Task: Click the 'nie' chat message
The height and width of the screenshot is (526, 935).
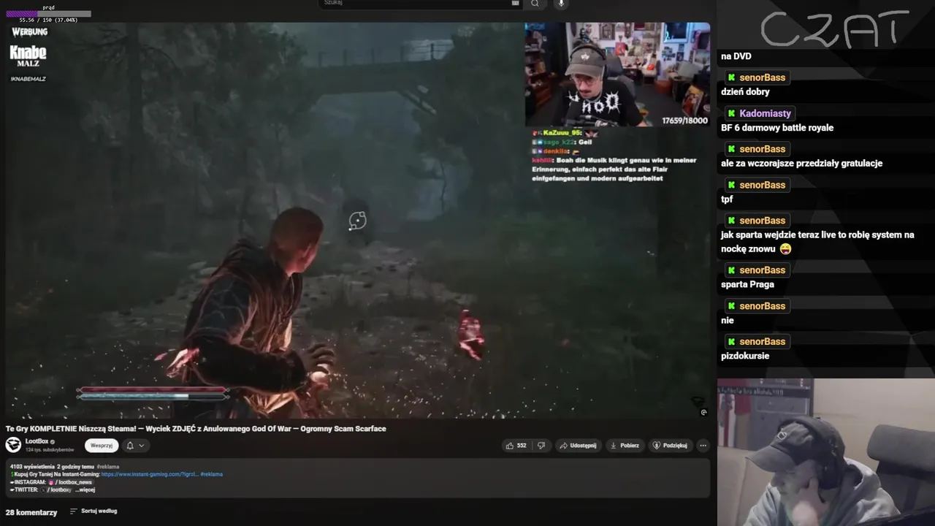Action: pyautogui.click(x=728, y=321)
